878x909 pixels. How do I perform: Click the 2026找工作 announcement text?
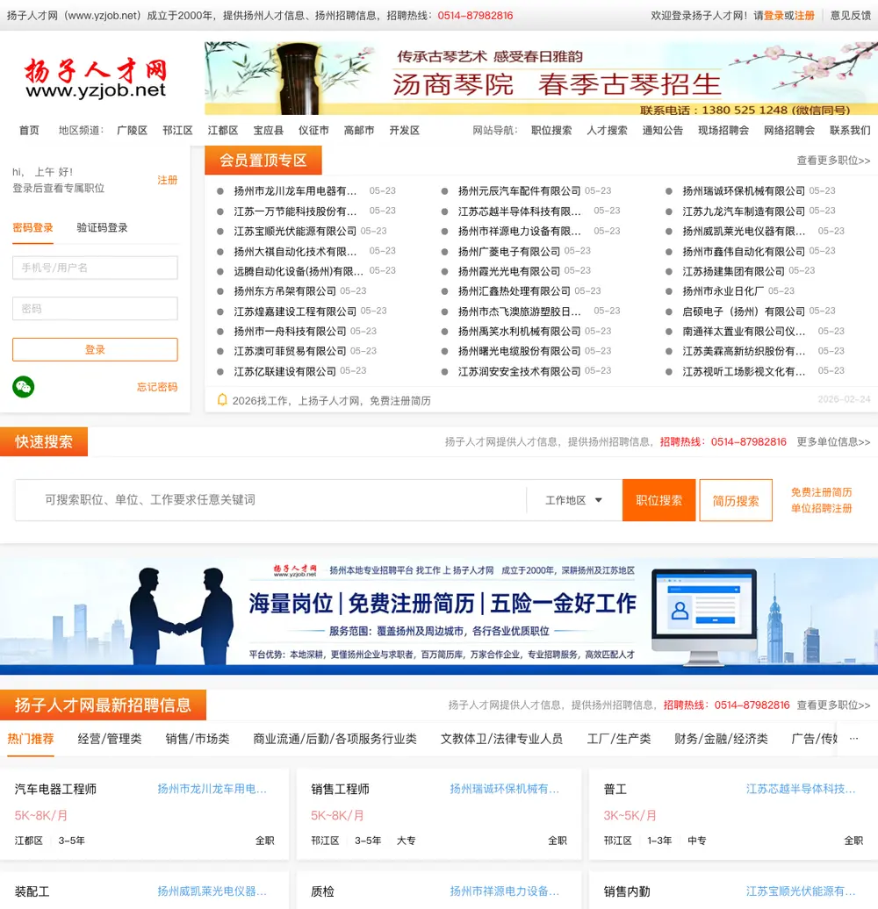pos(331,401)
